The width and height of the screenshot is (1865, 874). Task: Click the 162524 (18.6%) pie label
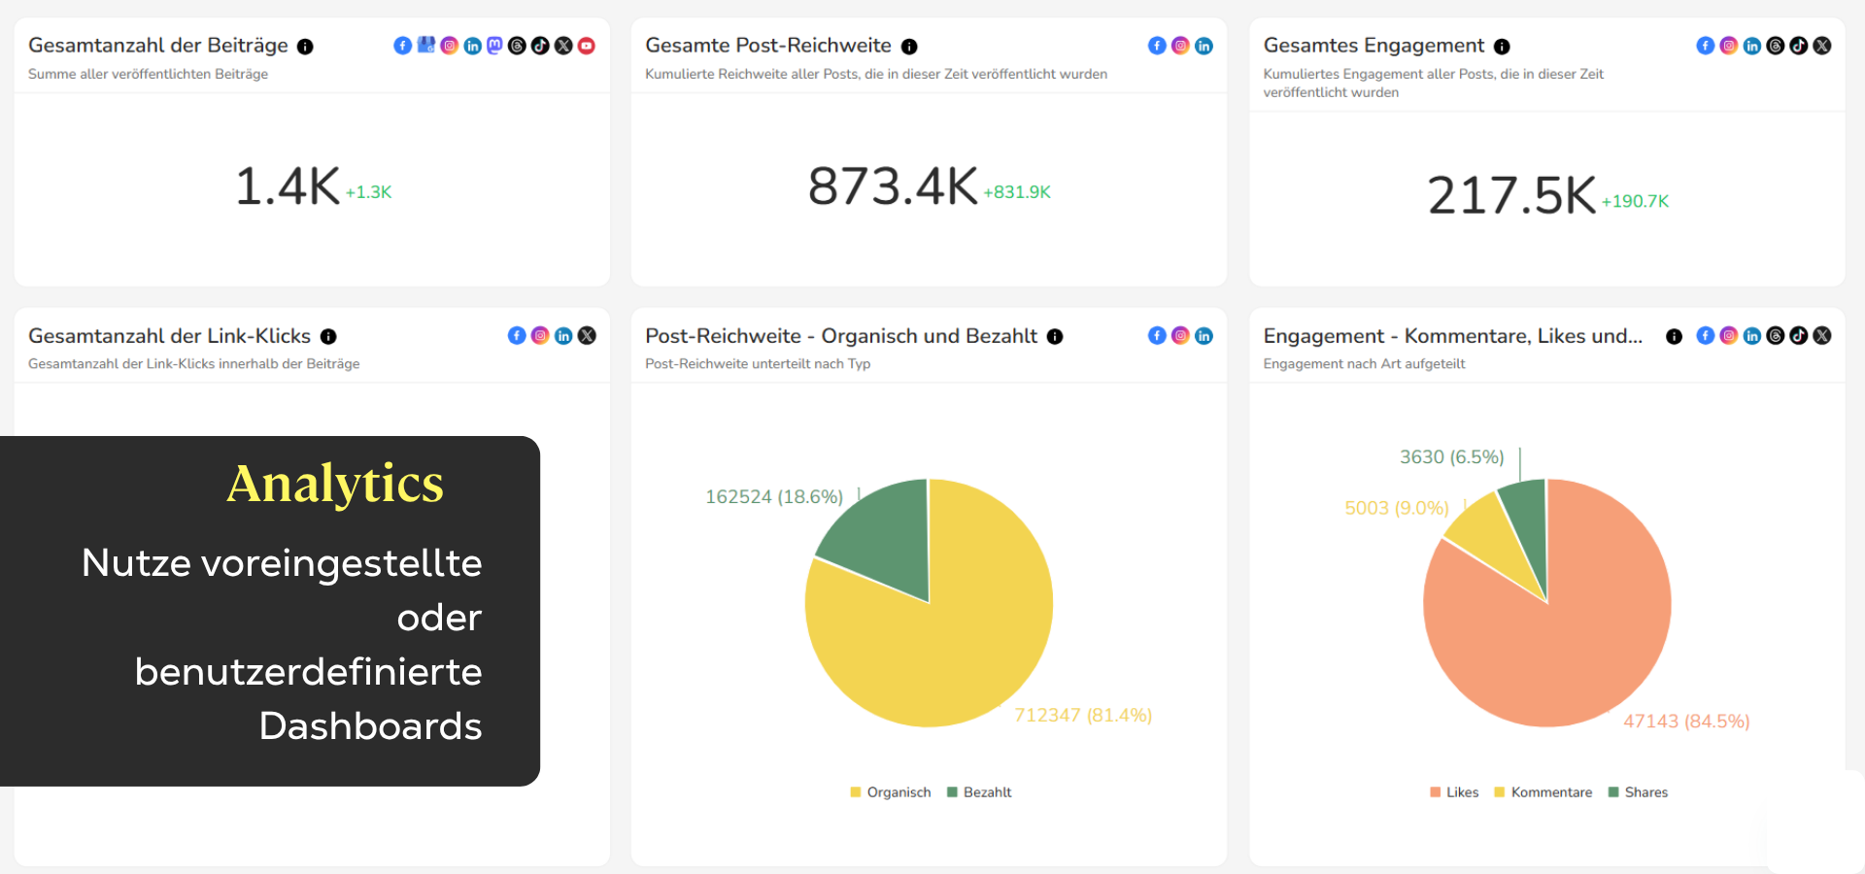pyautogui.click(x=774, y=496)
